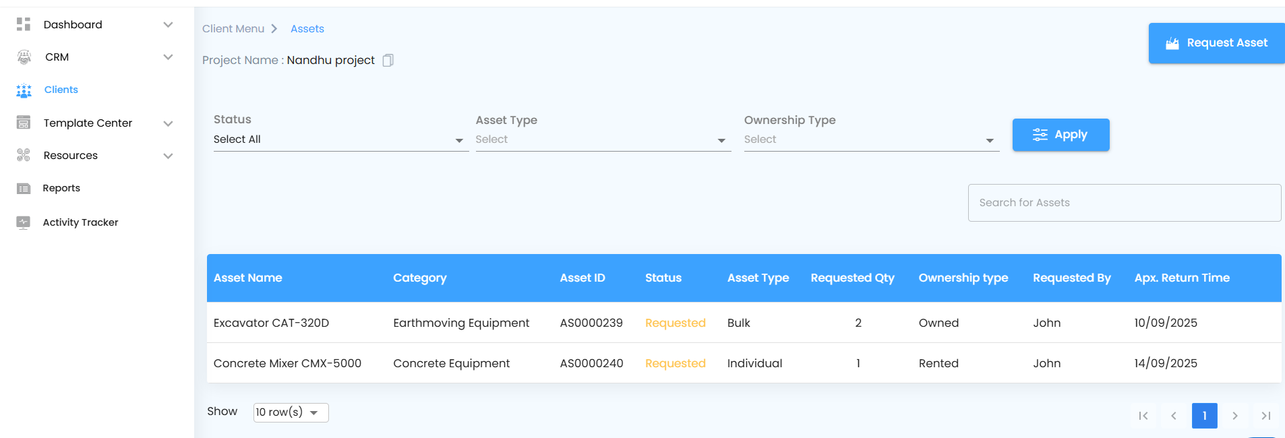1285x438 pixels.
Task: Expand the Dashboard menu chevron
Action: [169, 25]
